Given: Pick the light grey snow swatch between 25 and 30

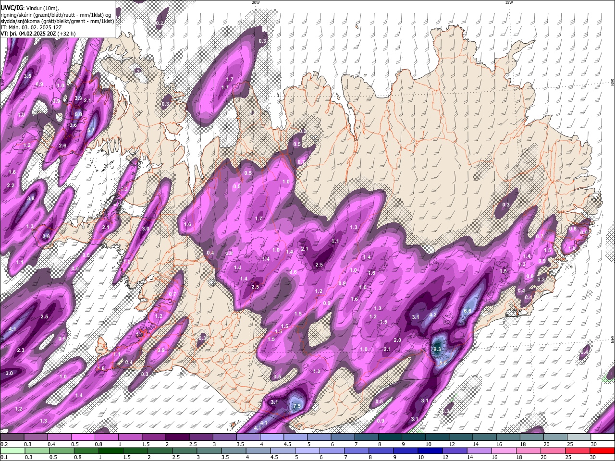Looking at the screenshot, I should 579,437.
